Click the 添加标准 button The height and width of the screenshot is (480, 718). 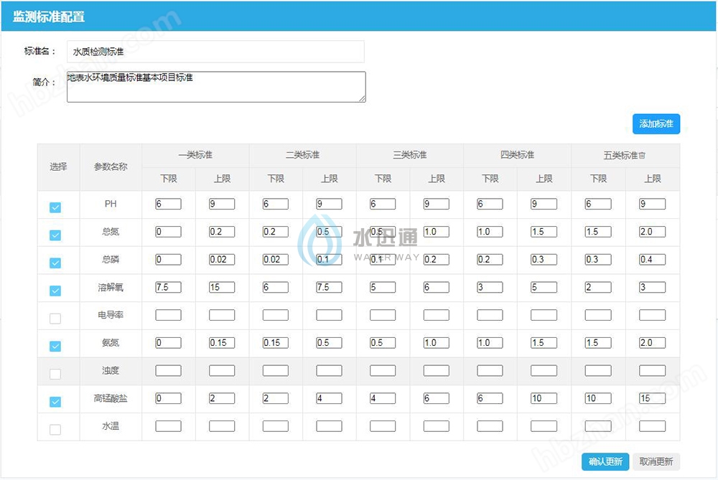click(656, 123)
